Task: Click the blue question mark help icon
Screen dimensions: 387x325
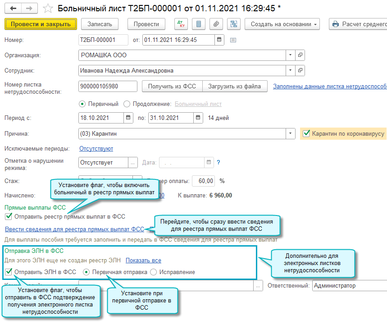Action: tap(218, 162)
